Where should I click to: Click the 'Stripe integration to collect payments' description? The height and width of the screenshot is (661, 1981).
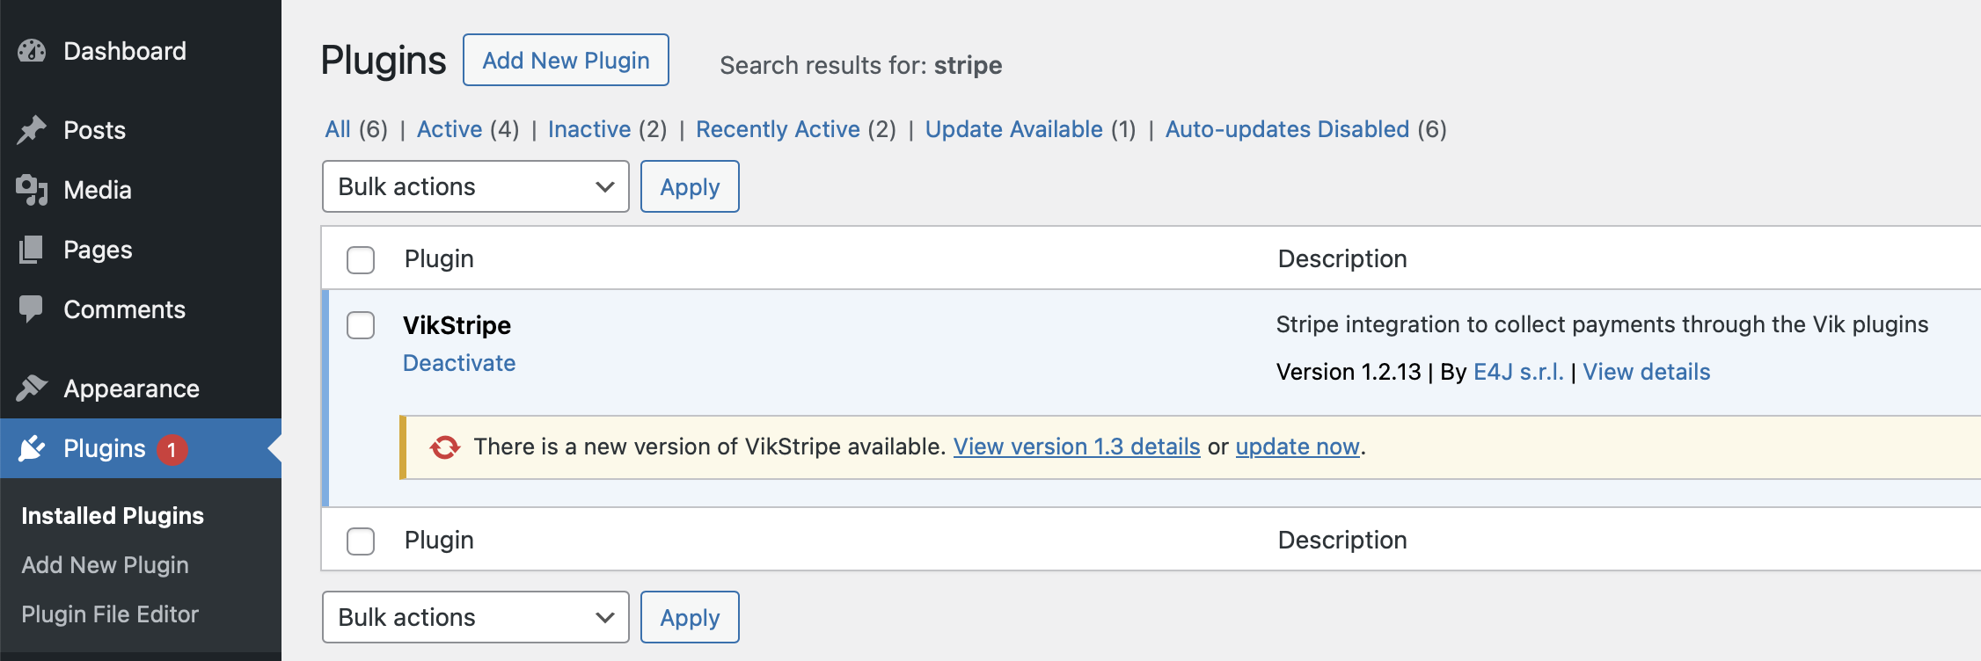1602,324
